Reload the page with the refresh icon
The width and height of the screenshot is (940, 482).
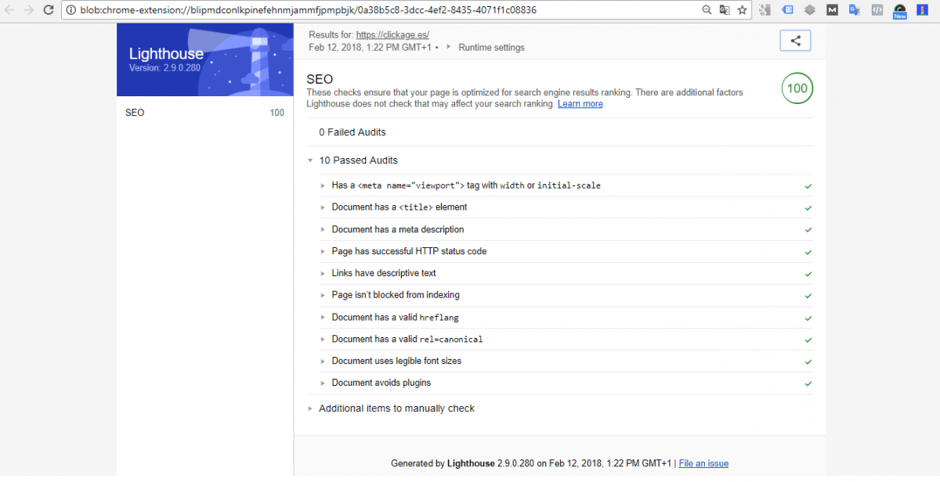pyautogui.click(x=49, y=11)
